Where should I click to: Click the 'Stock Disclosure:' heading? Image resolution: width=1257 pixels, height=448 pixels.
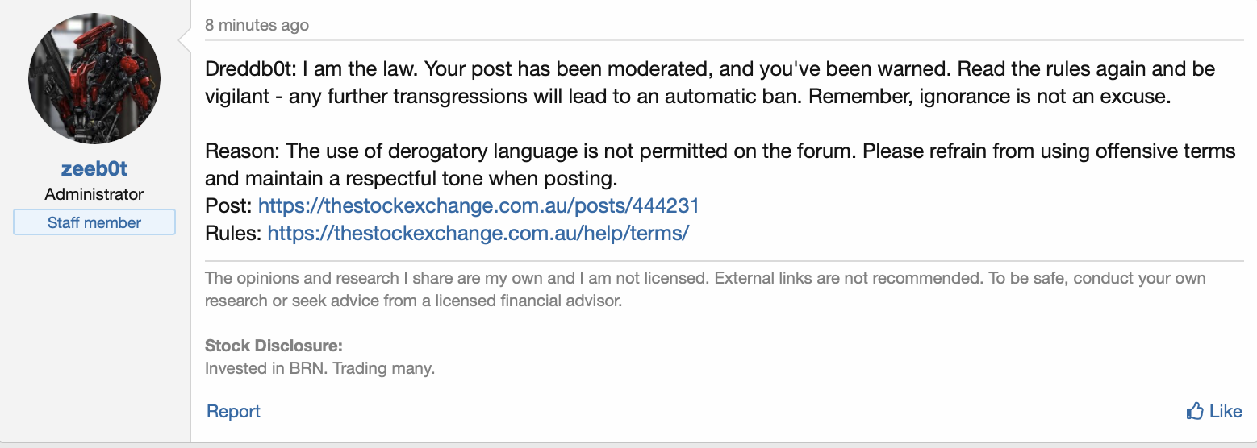click(274, 346)
